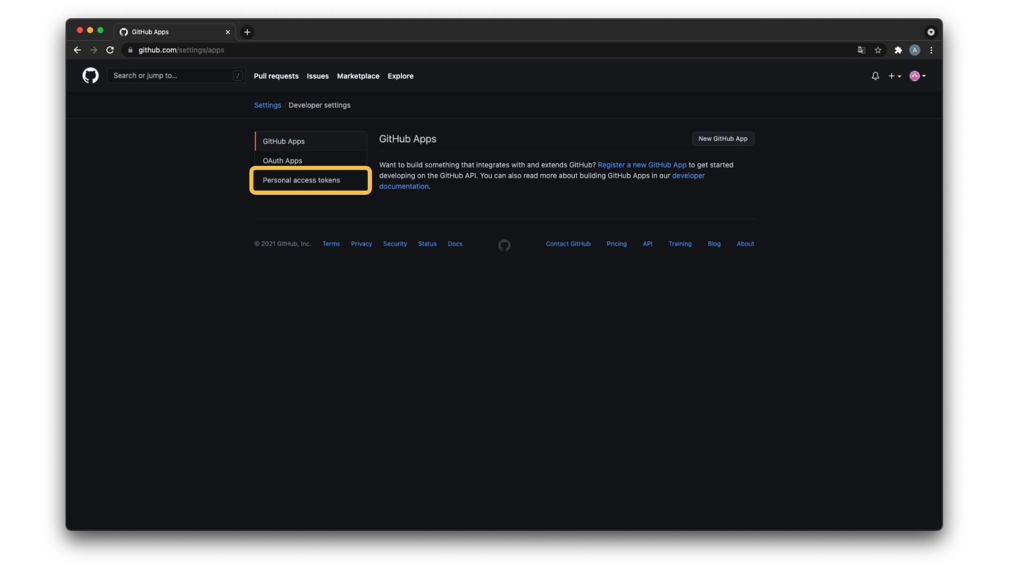Open the Status footer link
The width and height of the screenshot is (1009, 568).
pos(427,244)
